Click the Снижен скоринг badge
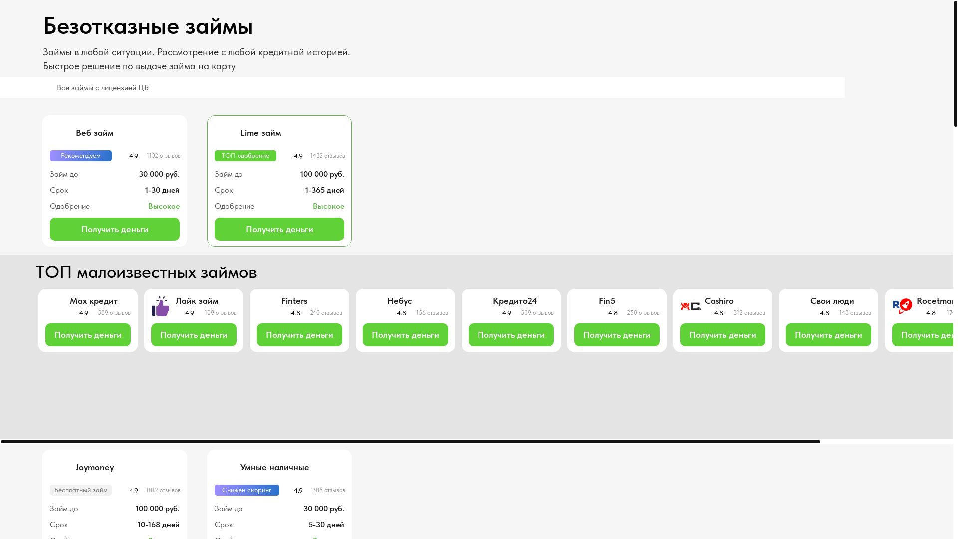This screenshot has width=958, height=539. pos(247,490)
